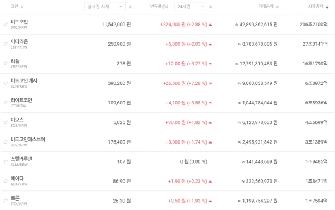Open the 실시간 시세 dropdown
Screen dimensions: 335x210
[105, 7]
